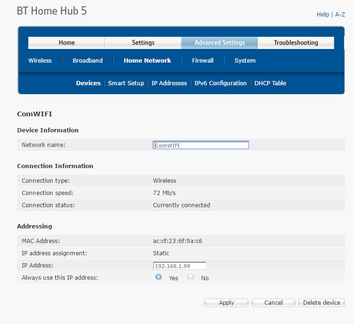Go to the Wireless section
This screenshot has height=324, width=354.
40,61
